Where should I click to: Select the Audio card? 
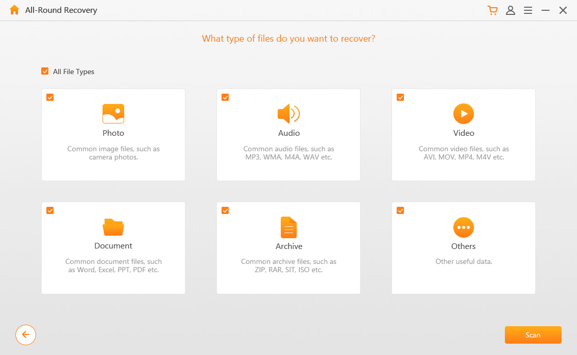288,134
